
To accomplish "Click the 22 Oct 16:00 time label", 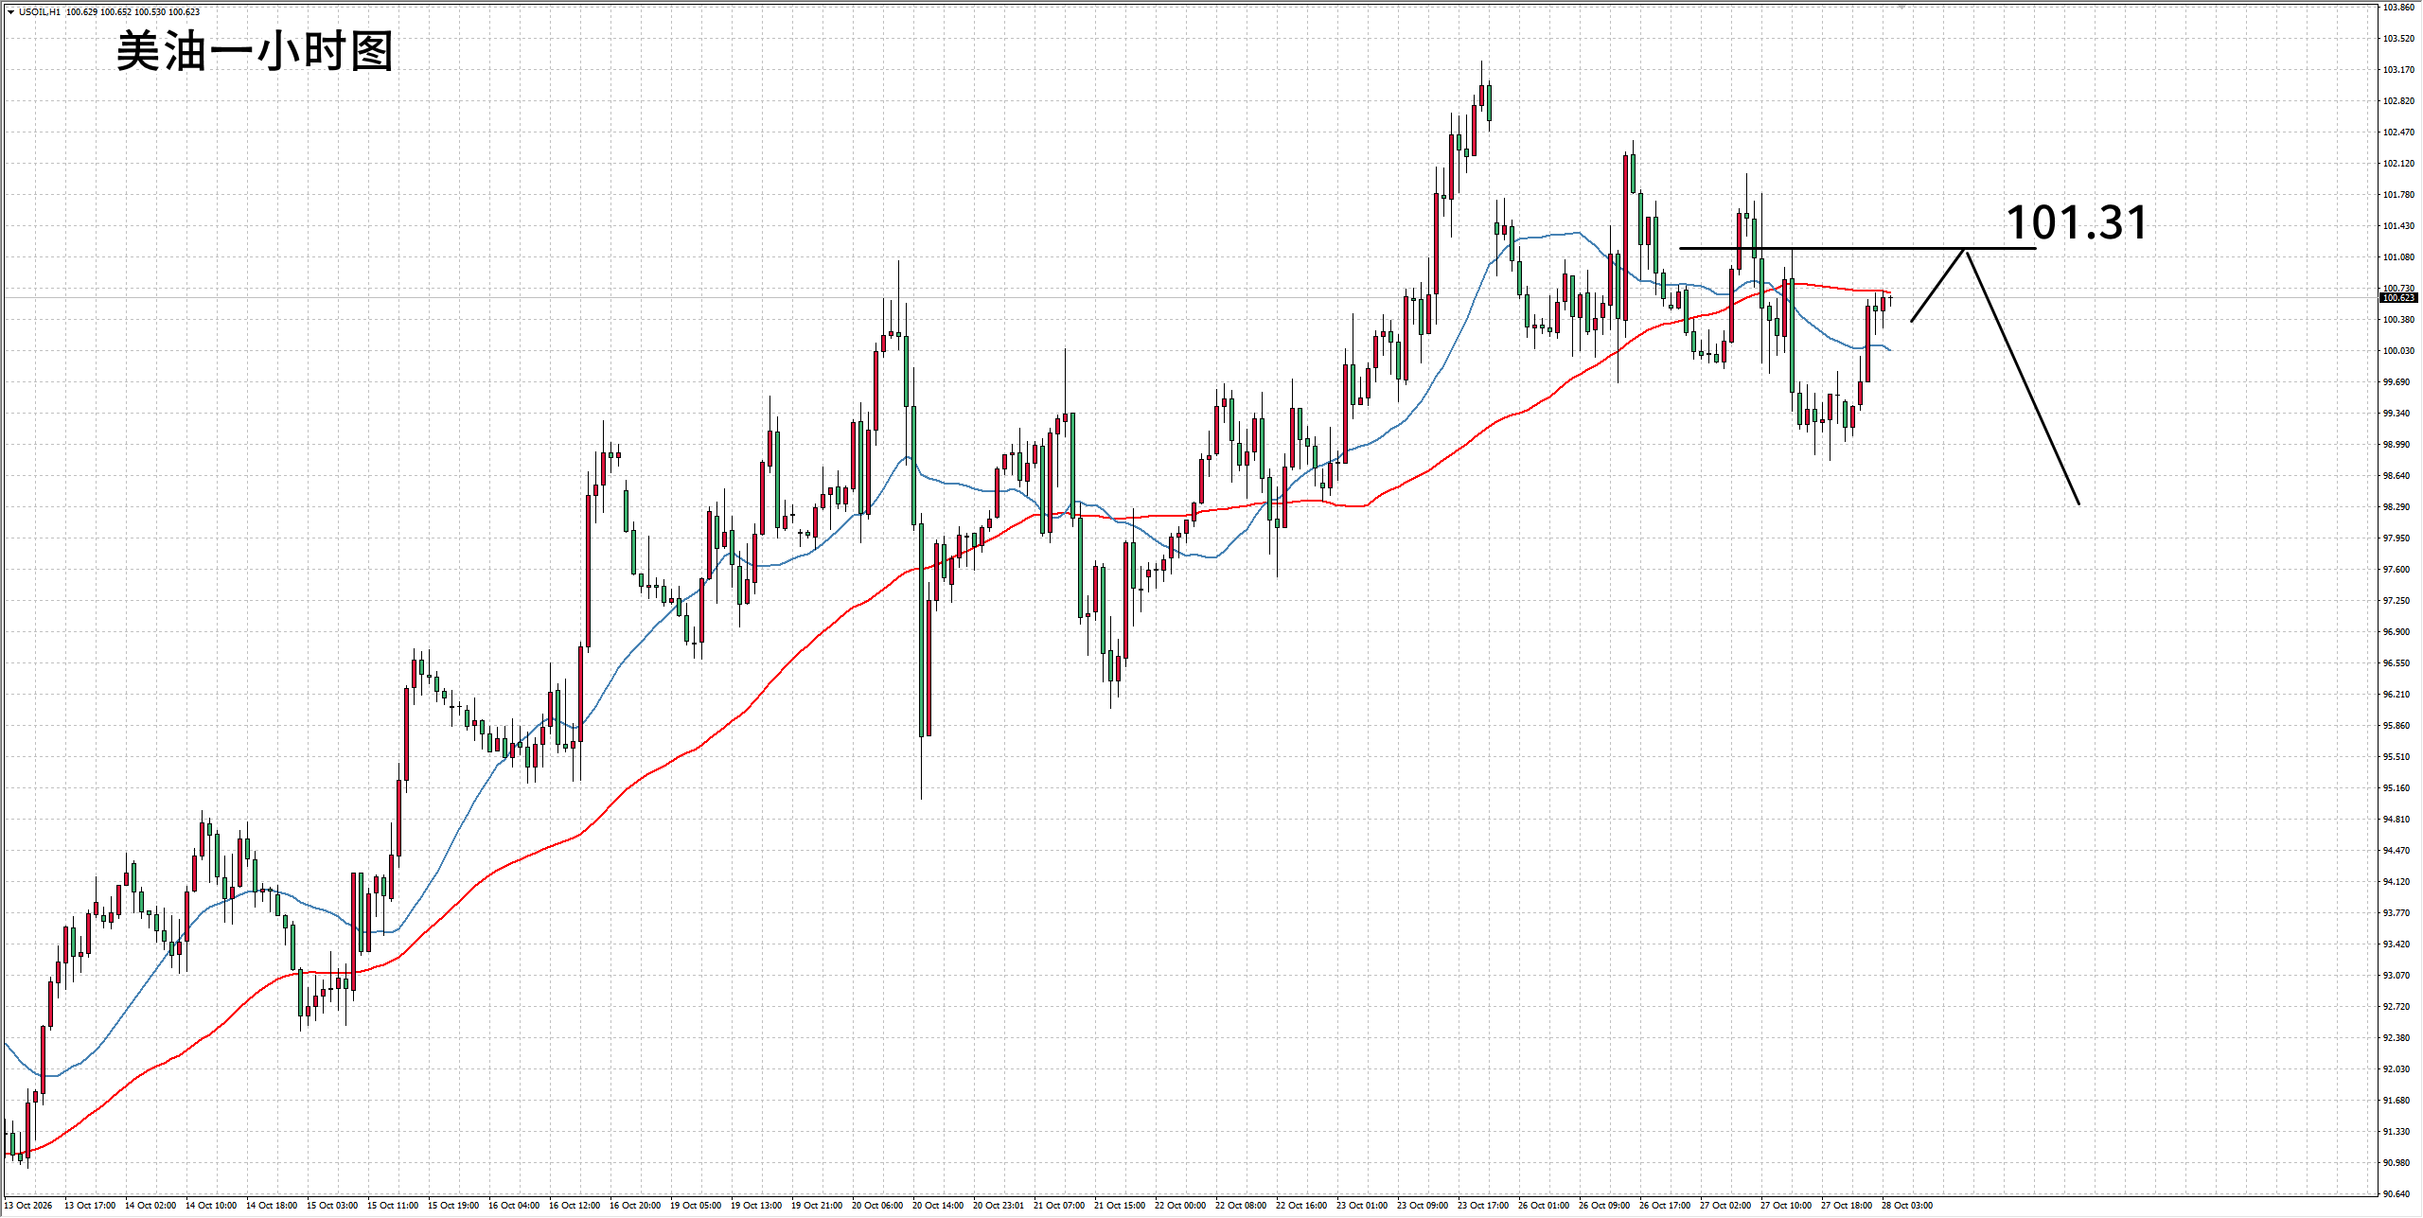I will pos(1301,1206).
